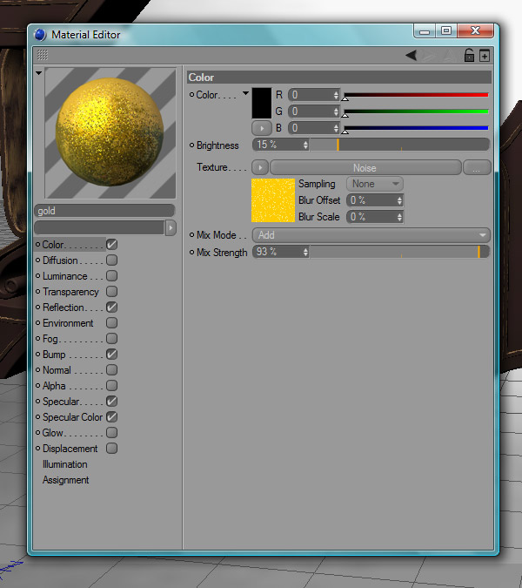Click the R value input field
This screenshot has height=588, width=522.
(x=311, y=95)
